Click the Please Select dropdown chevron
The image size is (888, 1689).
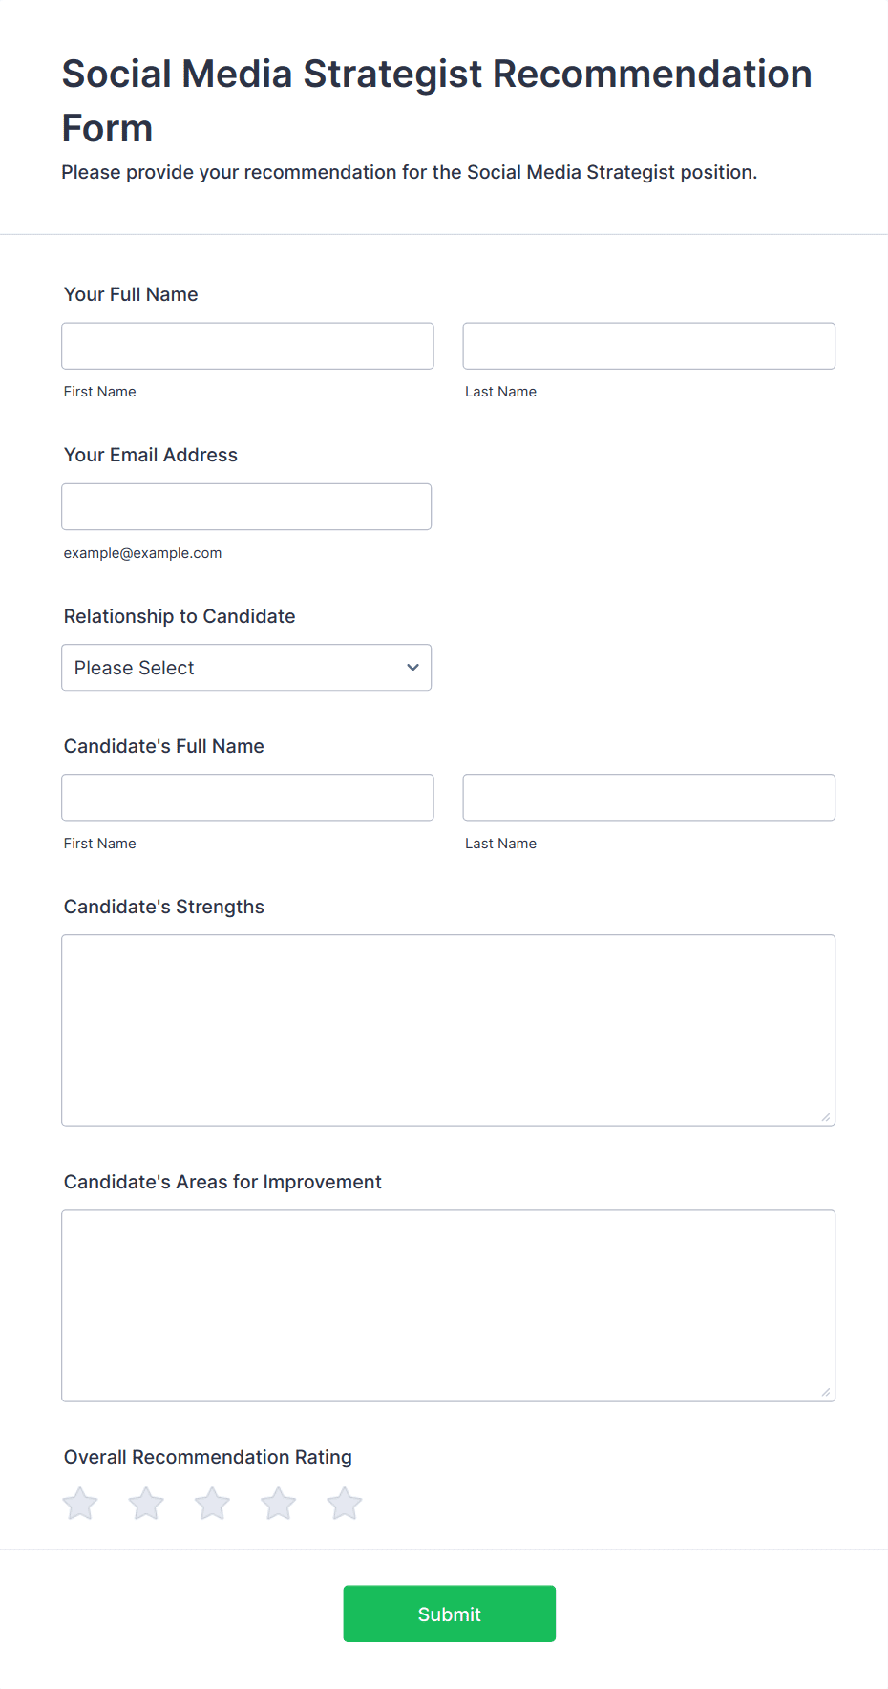pos(412,668)
